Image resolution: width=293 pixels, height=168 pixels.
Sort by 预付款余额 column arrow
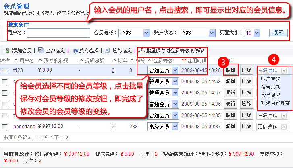tap(40, 61)
